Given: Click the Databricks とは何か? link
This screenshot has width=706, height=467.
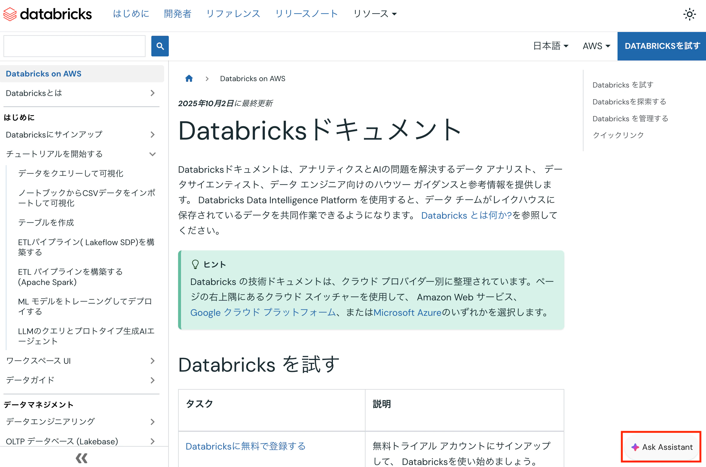Looking at the screenshot, I should point(466,215).
